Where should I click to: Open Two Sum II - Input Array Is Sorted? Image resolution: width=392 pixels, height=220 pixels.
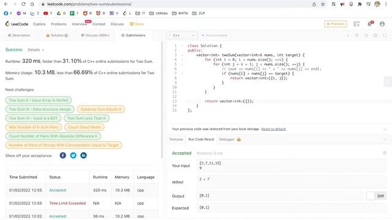39,100
